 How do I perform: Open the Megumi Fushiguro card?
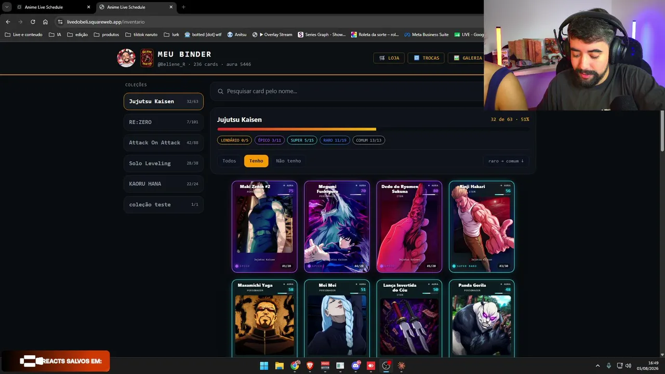tap(337, 226)
